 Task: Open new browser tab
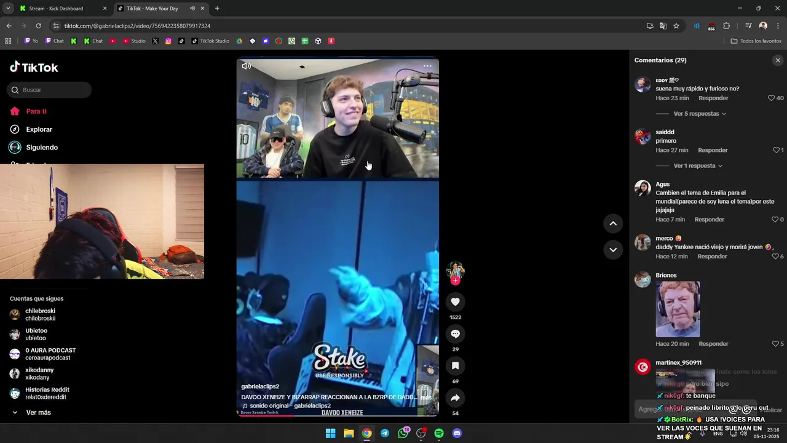[217, 9]
